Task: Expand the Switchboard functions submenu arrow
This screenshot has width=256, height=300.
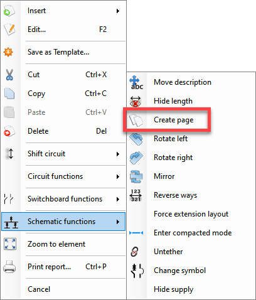Action: point(118,200)
